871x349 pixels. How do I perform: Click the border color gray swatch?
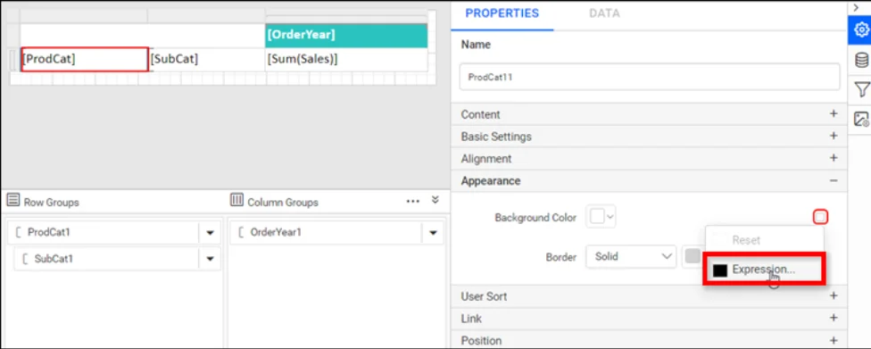click(x=693, y=256)
